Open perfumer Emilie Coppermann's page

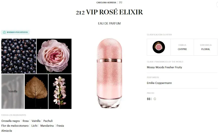pyautogui.click(x=159, y=83)
